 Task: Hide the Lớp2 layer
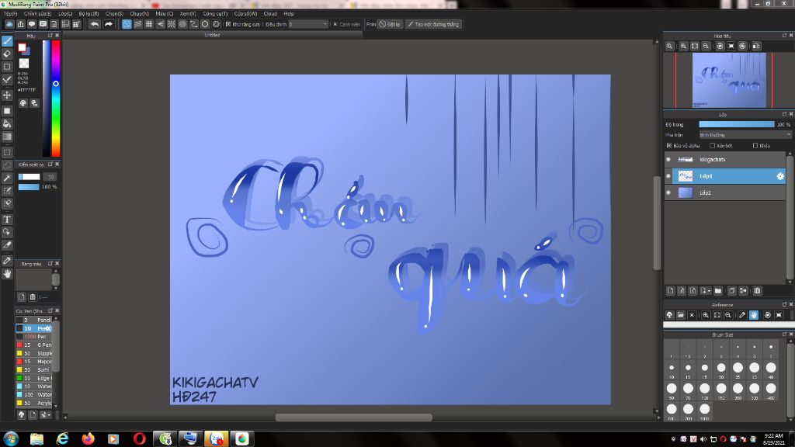(x=668, y=192)
